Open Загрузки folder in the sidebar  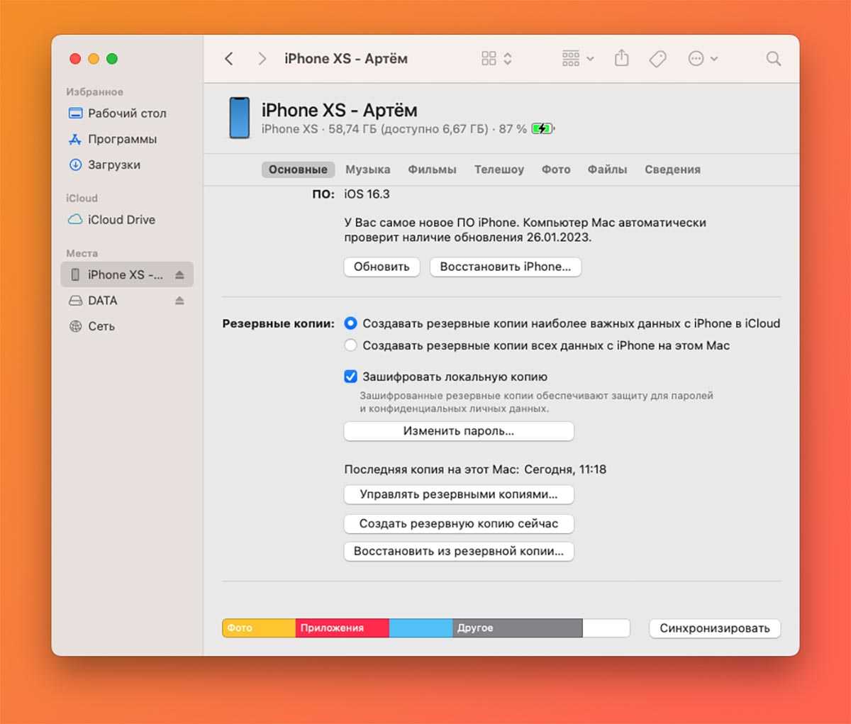pos(113,165)
